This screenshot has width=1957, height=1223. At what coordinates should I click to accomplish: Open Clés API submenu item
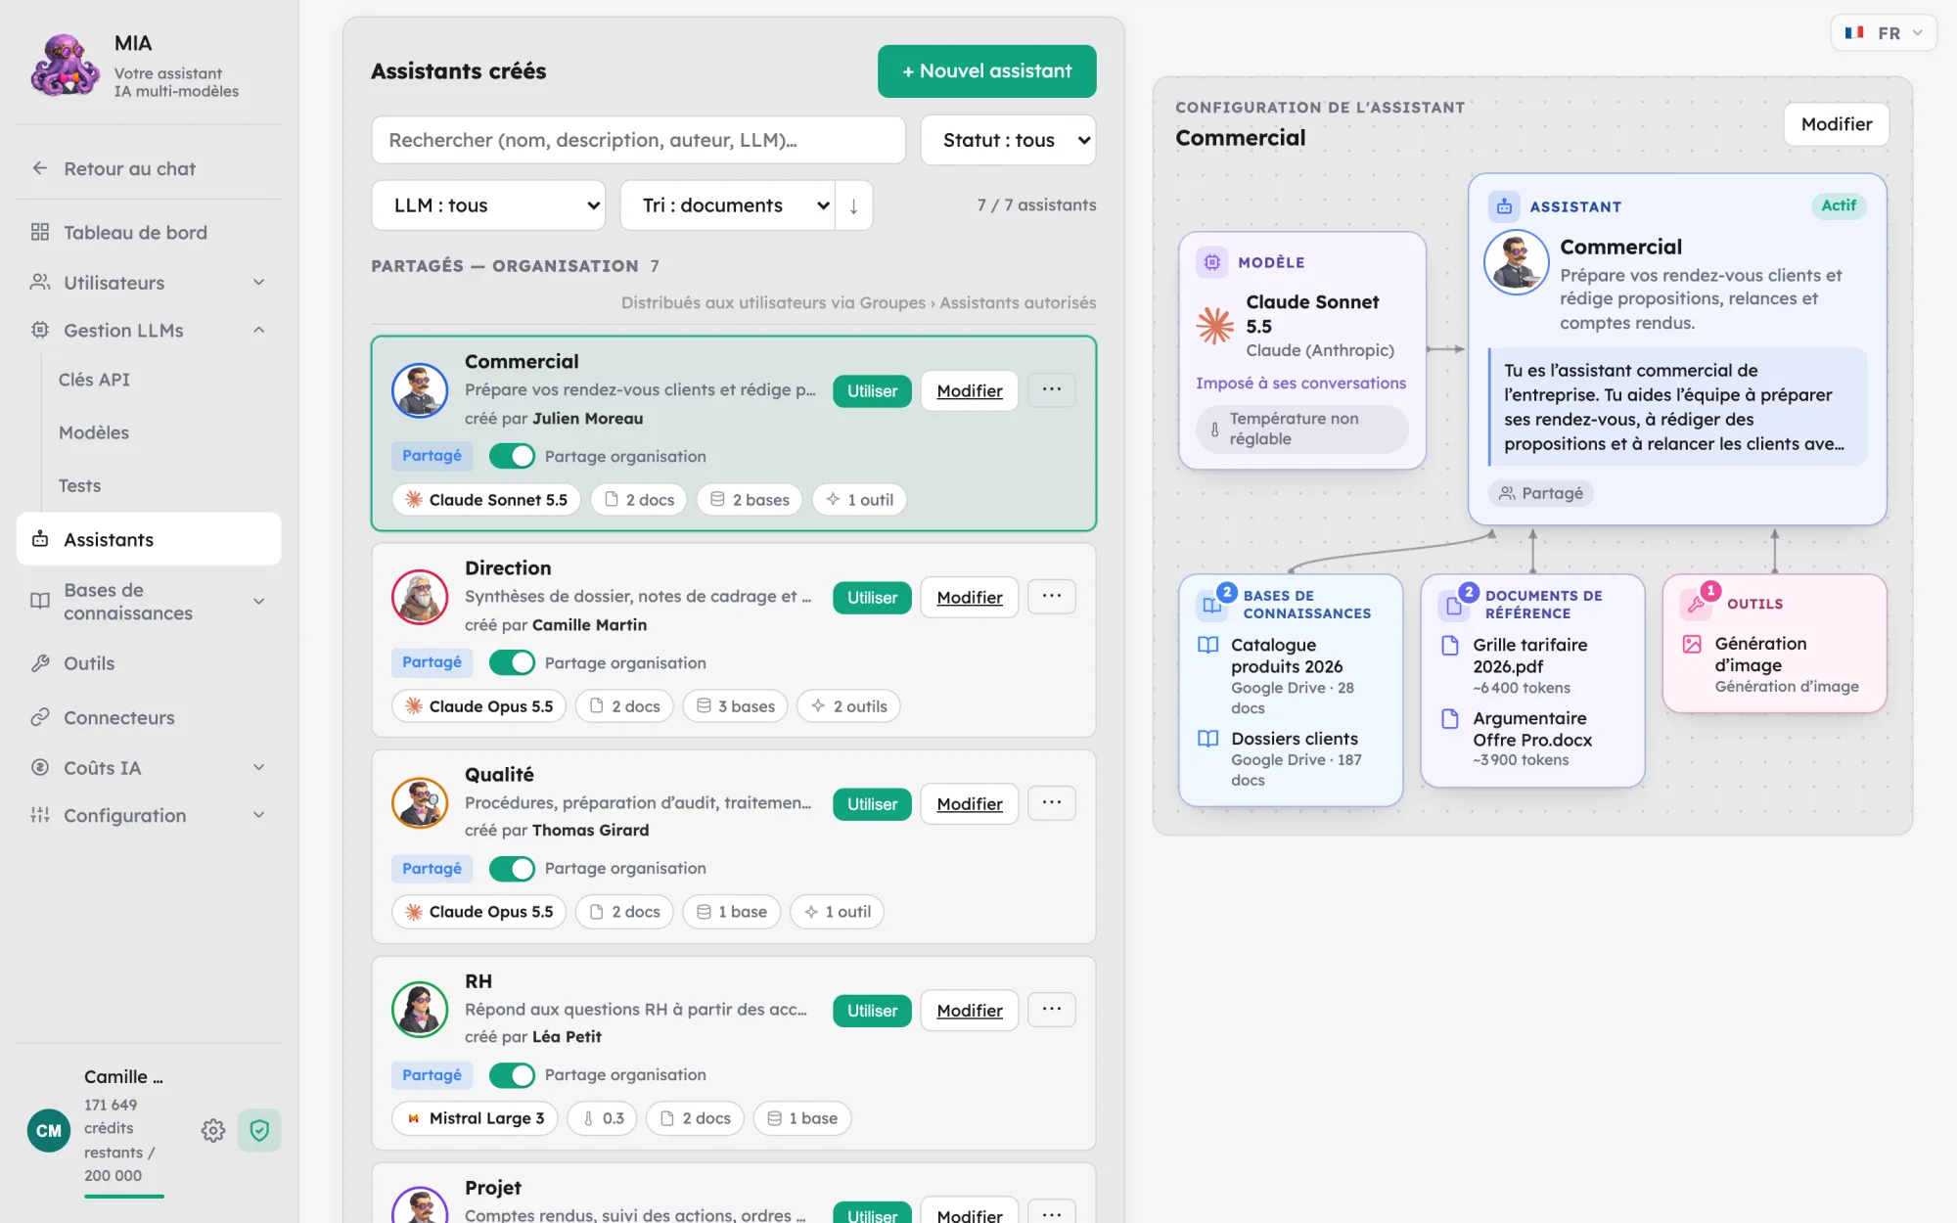94,380
